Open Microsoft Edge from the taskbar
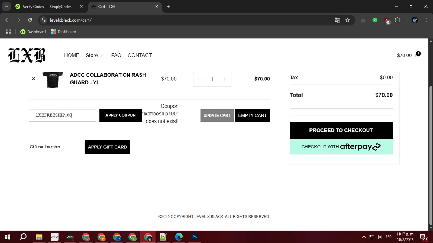 pos(179,237)
